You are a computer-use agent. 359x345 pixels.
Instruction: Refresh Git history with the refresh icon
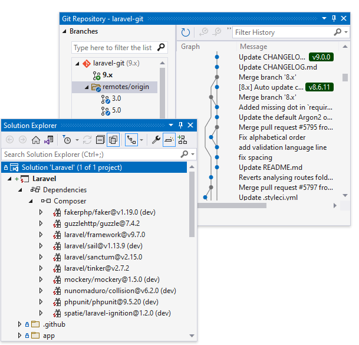point(186,32)
